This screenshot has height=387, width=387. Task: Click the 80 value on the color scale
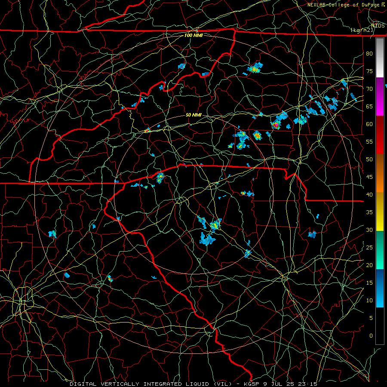coord(369,54)
